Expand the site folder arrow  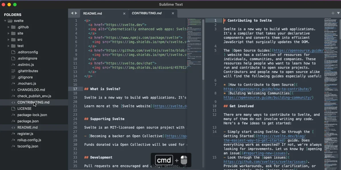coord(9,33)
